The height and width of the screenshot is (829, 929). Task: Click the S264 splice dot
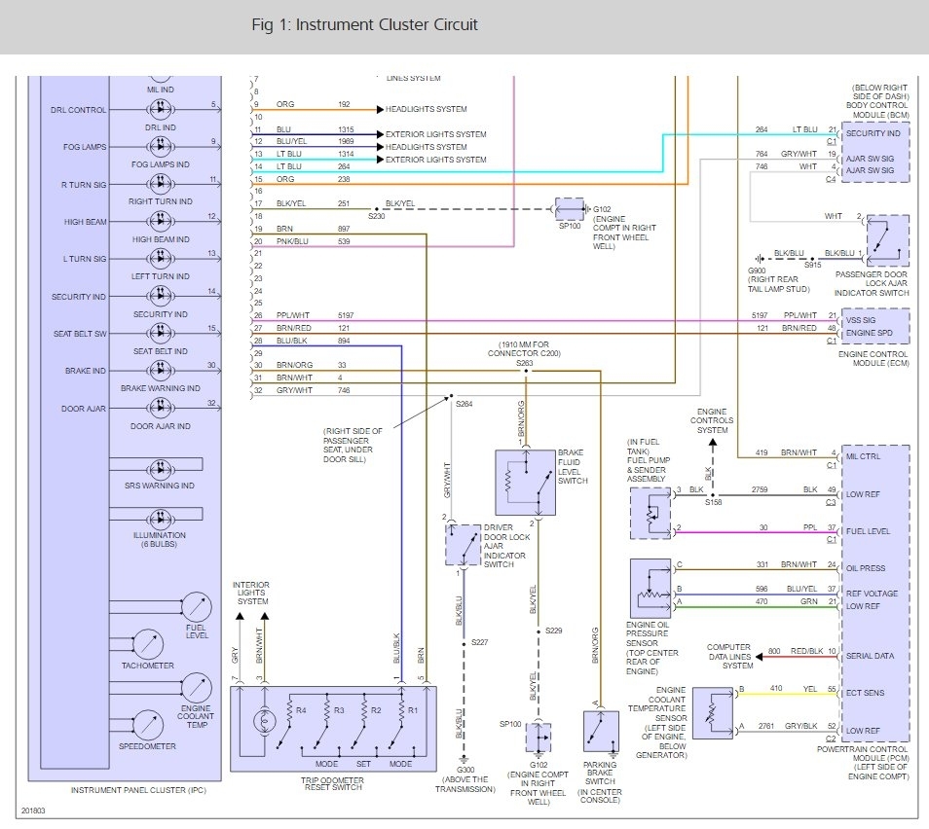[452, 396]
